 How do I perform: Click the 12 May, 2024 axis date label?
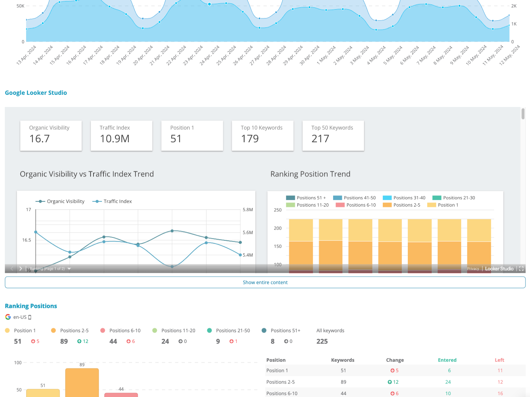(509, 55)
